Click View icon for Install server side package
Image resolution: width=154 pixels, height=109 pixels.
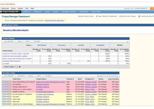9,104
